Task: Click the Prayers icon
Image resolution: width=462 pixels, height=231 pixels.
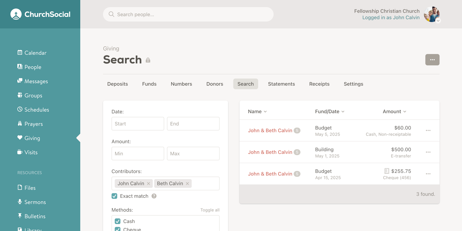Action: click(x=20, y=124)
